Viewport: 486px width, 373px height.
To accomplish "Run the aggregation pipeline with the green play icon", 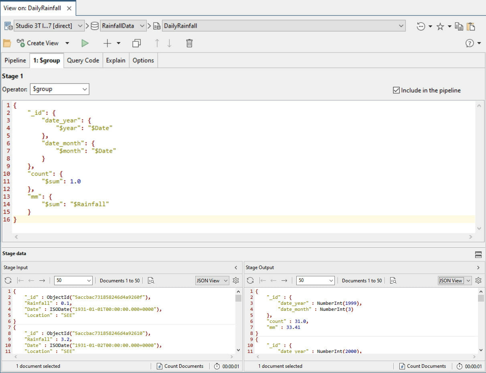I will pyautogui.click(x=85, y=43).
